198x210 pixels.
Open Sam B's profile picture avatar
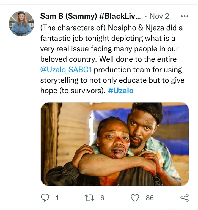21,24
